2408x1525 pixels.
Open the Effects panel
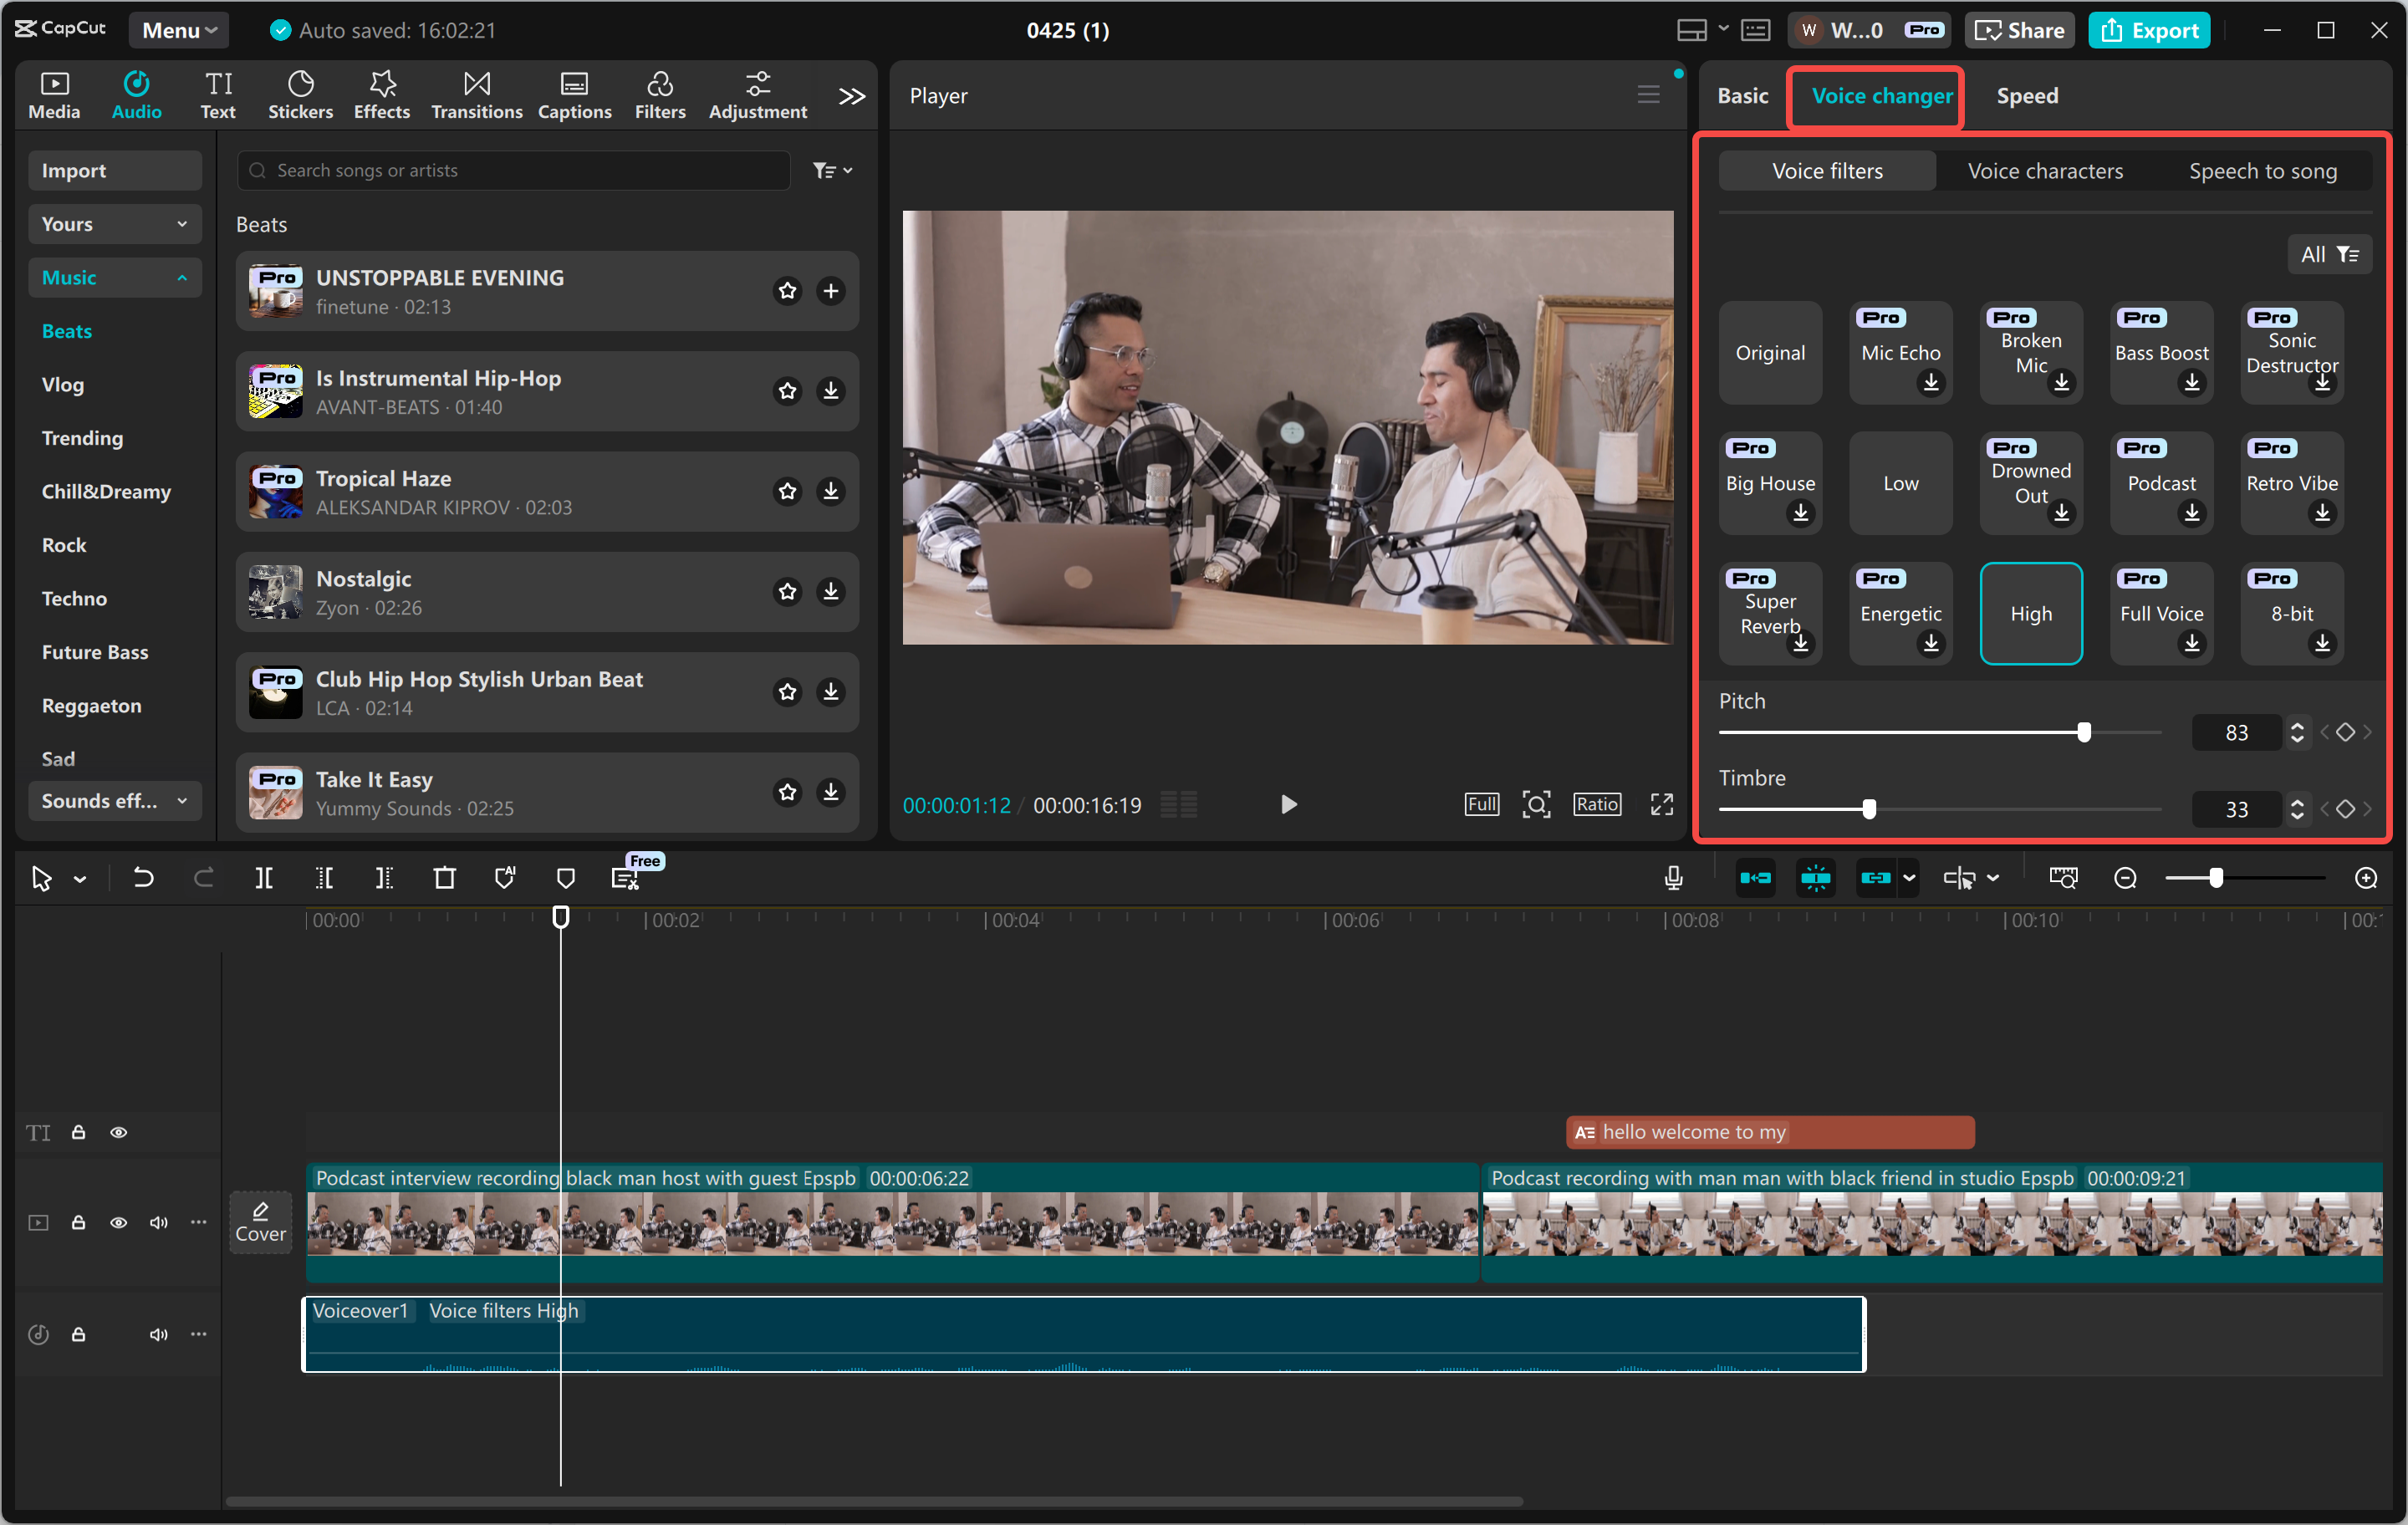pos(381,95)
